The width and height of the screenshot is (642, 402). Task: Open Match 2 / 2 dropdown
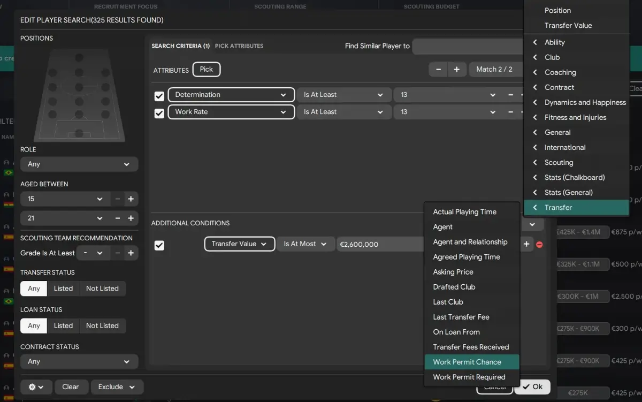pos(495,69)
